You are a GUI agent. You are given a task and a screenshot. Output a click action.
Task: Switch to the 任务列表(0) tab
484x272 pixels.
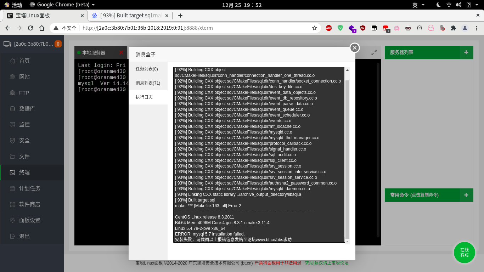(x=148, y=69)
